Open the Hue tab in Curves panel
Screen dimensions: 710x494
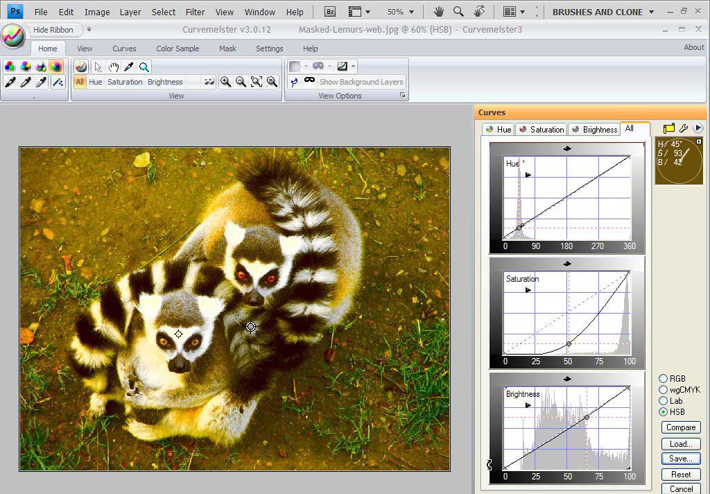tap(498, 129)
